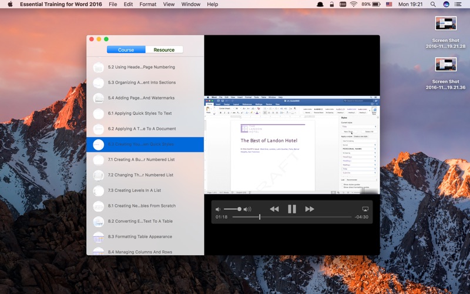Open lesson 8.2 Converting E...Text To A Table
This screenshot has height=294, width=470.
(145, 221)
